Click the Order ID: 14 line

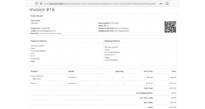(104, 26)
